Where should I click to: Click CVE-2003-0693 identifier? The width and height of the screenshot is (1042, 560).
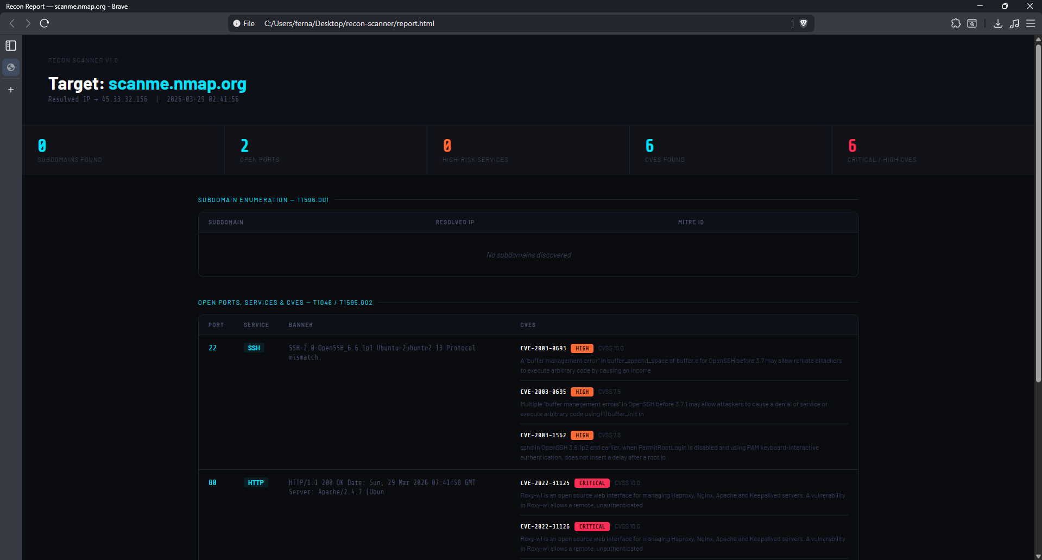coord(543,348)
